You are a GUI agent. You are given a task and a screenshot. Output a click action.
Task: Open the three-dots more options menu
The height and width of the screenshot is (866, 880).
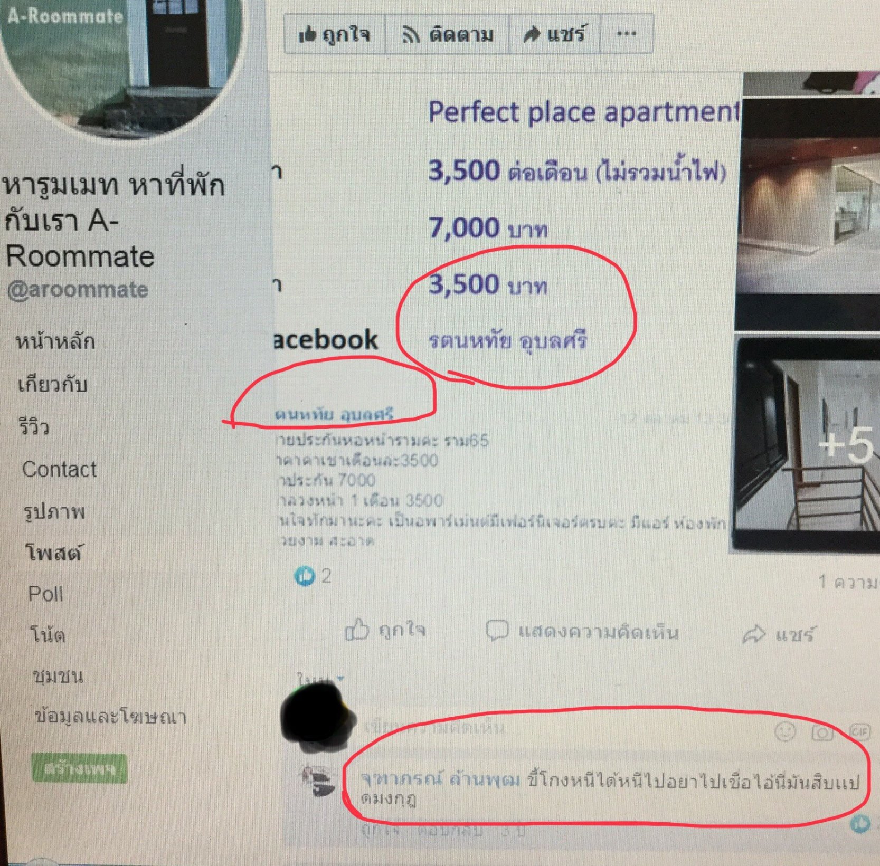tap(627, 34)
